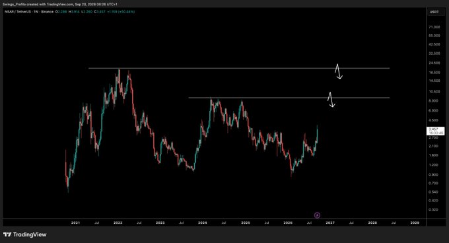Click the 2029 time axis label
This screenshot has height=243, width=449.
tap(415, 223)
